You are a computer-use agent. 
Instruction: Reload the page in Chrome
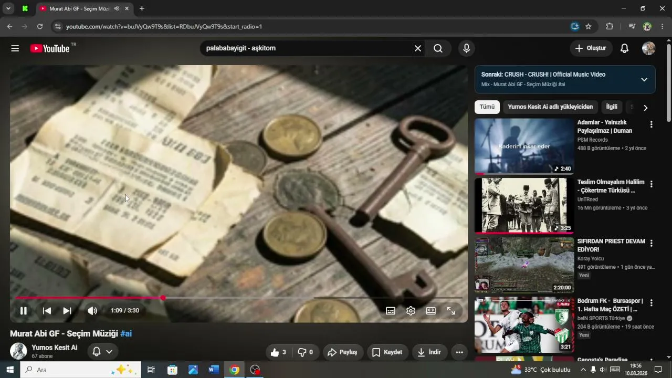click(40, 26)
